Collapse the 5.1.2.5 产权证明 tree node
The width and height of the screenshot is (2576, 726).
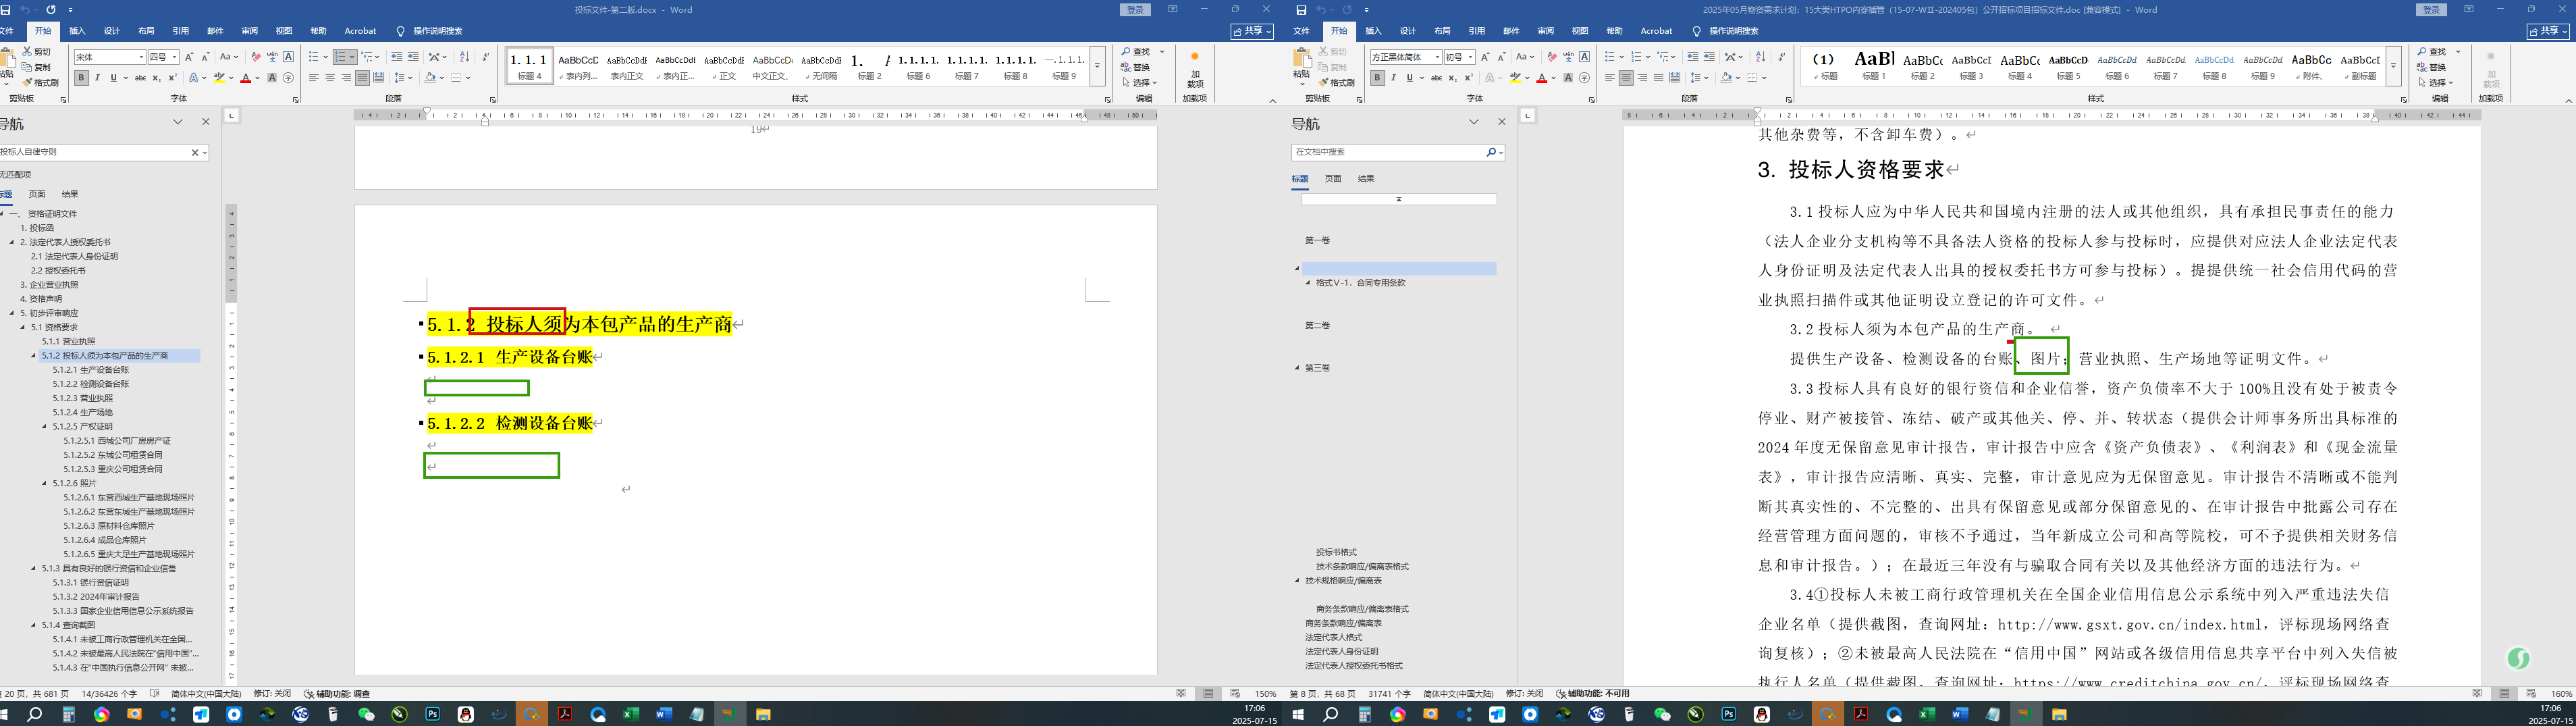45,427
